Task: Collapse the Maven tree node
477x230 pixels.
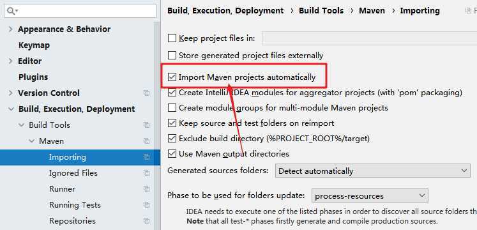Action: click(x=32, y=141)
